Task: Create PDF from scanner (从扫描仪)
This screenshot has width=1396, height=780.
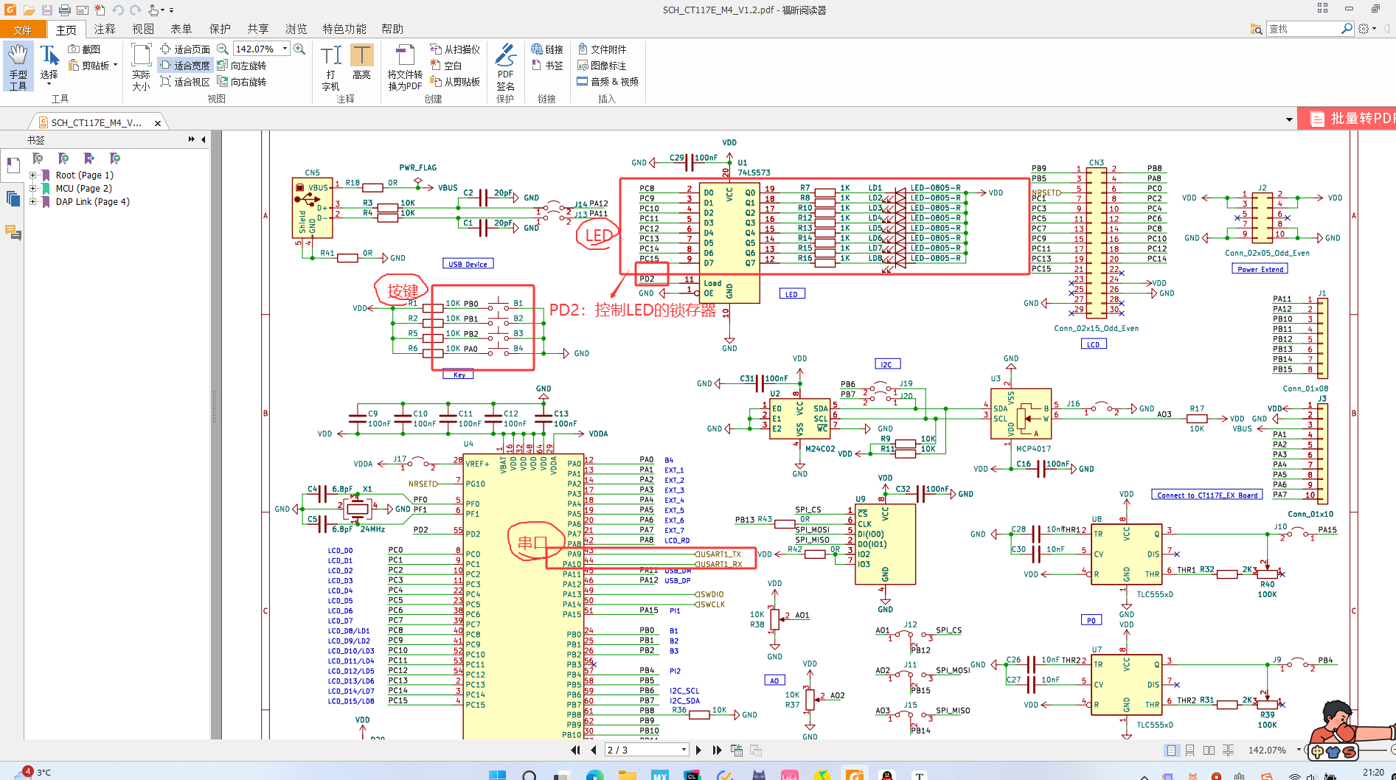Action: coord(455,49)
